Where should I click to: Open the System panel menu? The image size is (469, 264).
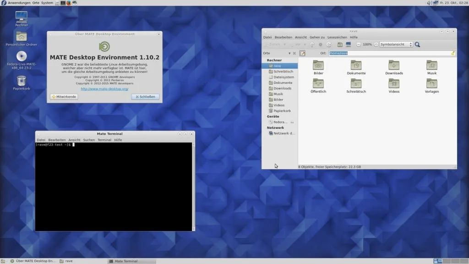coord(47,3)
